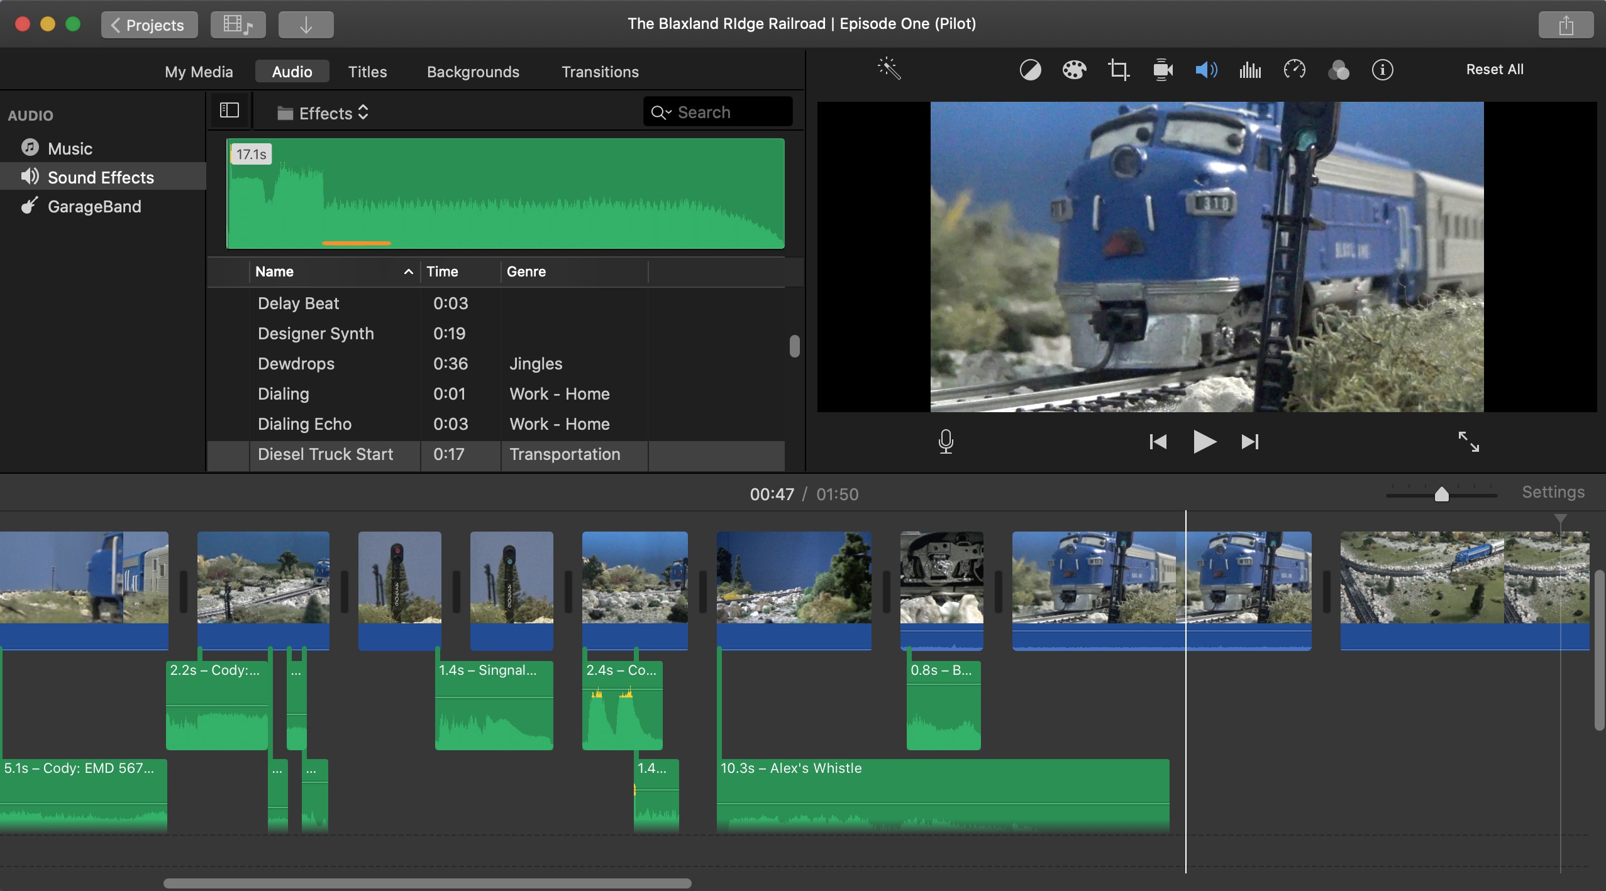
Task: Click the Reset All button
Action: click(1494, 69)
